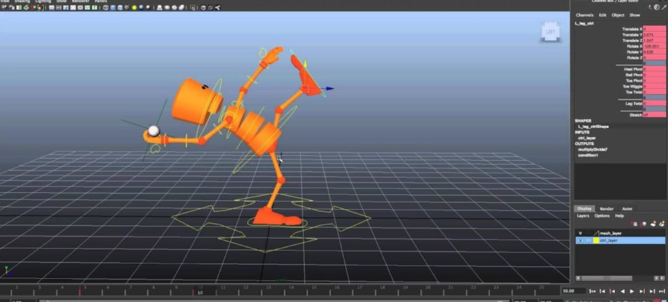
Task: Open the Layers menu in Layer Editor
Action: [x=583, y=216]
